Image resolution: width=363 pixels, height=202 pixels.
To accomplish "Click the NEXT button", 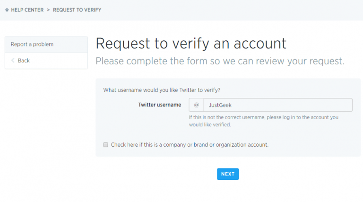I will (228, 174).
